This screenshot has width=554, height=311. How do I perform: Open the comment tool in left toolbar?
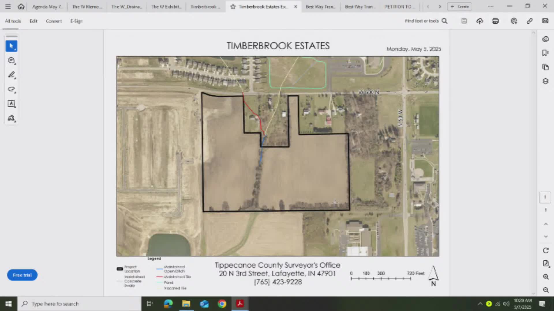click(11, 60)
